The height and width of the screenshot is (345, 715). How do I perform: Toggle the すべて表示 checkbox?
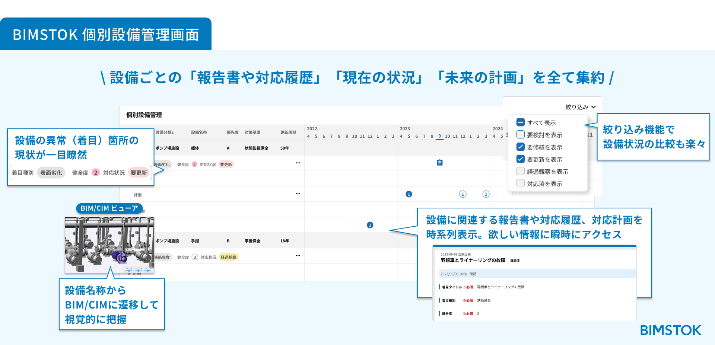(521, 122)
